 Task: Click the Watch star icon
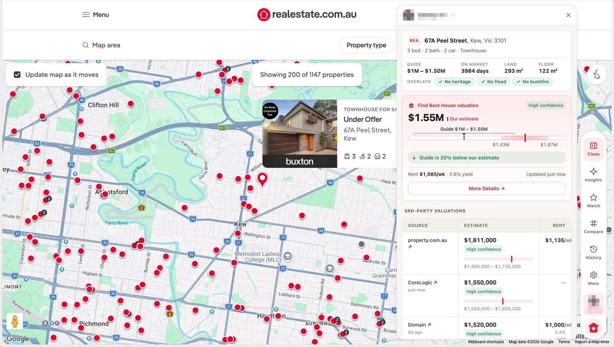(x=593, y=197)
